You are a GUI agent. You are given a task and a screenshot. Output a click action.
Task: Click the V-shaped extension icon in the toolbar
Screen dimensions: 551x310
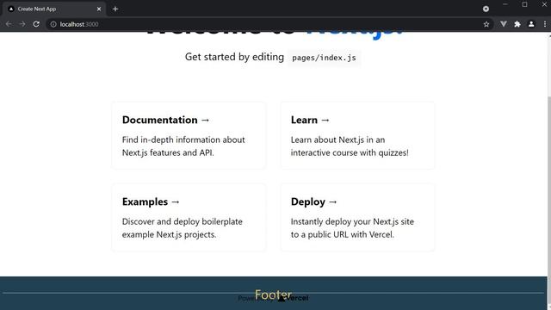click(504, 24)
